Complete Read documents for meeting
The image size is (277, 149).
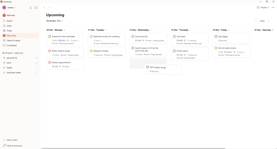(91, 36)
